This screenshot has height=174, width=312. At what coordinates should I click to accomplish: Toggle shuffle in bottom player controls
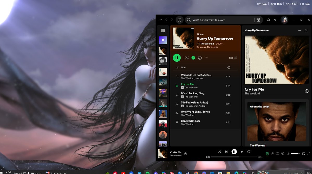(x=219, y=152)
